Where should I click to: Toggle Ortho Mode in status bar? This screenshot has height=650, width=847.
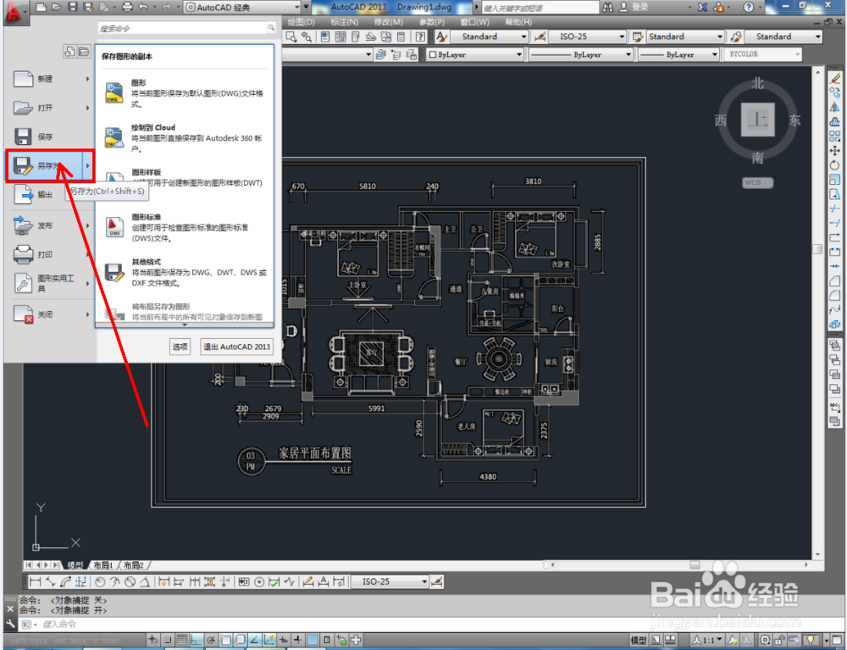coord(197,641)
